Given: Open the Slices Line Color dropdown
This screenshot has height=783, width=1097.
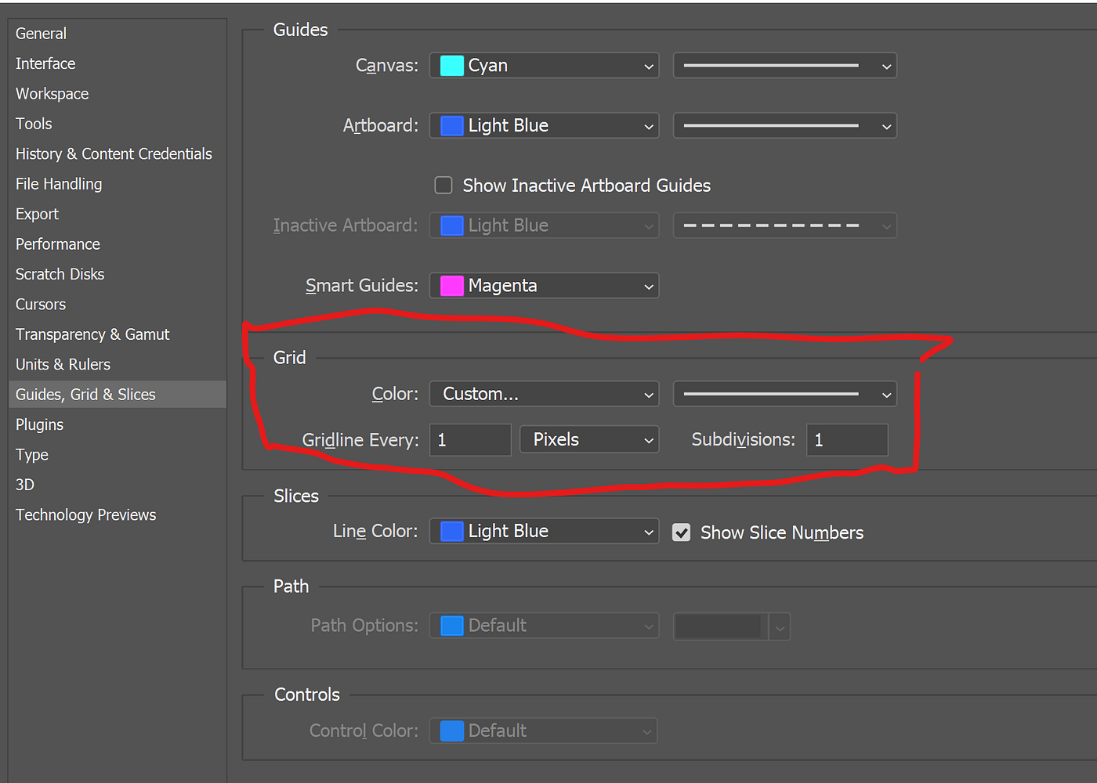Looking at the screenshot, I should (544, 531).
